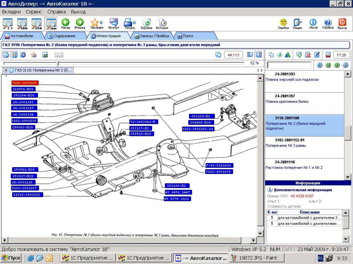
Task: Open the Корзина basket icon
Action: 146,24
